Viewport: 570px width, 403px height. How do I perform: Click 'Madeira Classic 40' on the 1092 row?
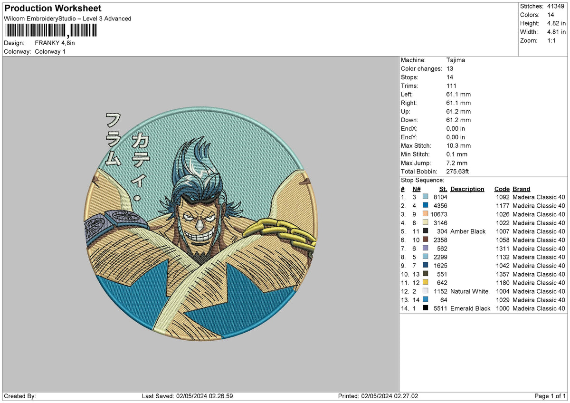click(x=539, y=197)
